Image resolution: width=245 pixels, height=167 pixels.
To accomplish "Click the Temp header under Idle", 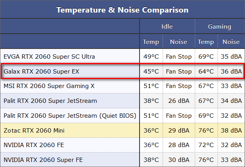I will coord(151,41).
